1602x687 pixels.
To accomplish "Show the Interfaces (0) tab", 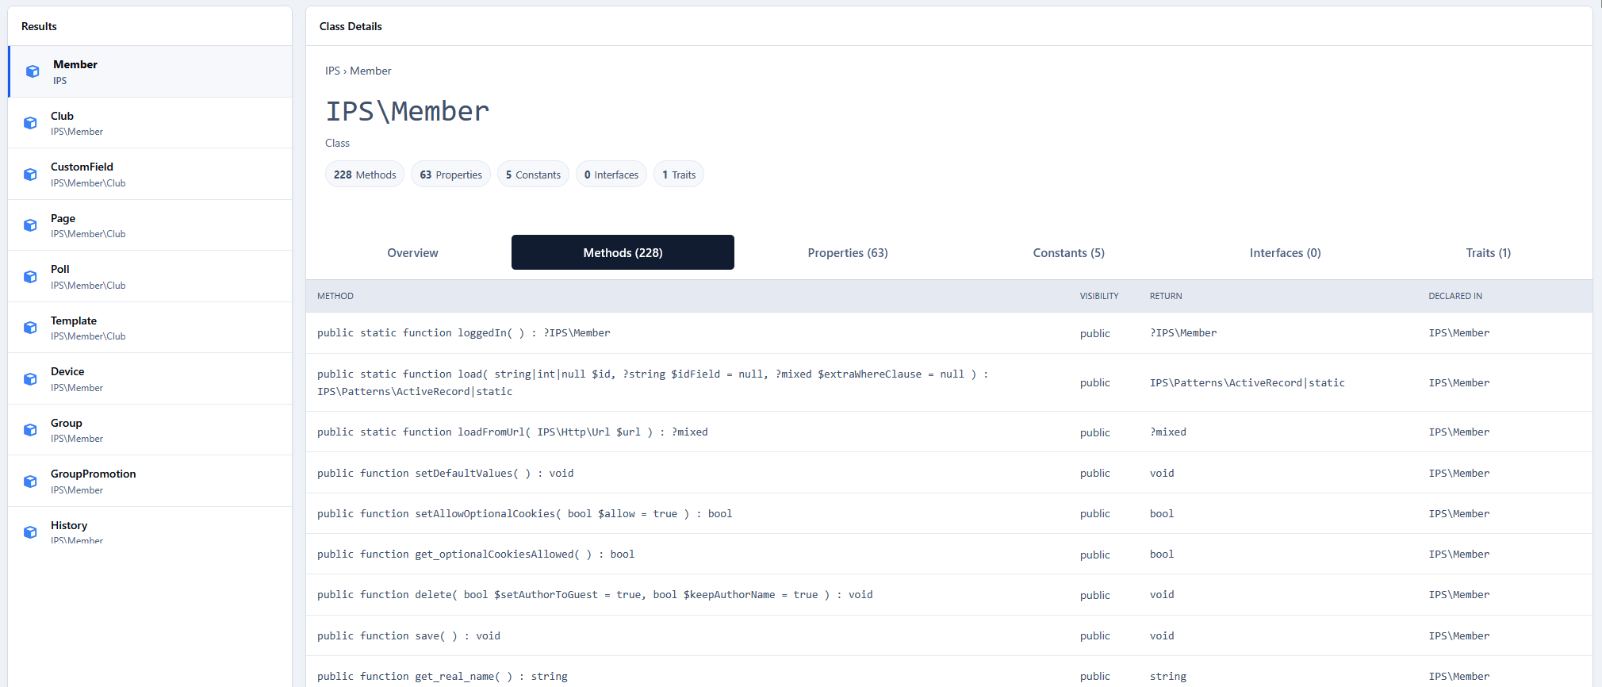I will [1285, 252].
